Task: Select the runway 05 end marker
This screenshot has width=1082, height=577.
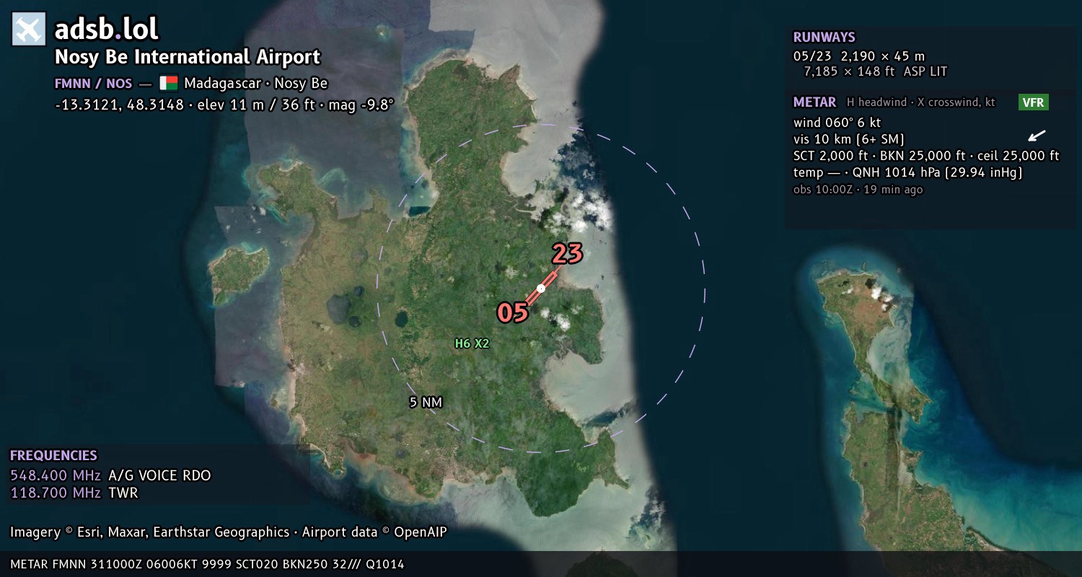Action: click(x=513, y=312)
